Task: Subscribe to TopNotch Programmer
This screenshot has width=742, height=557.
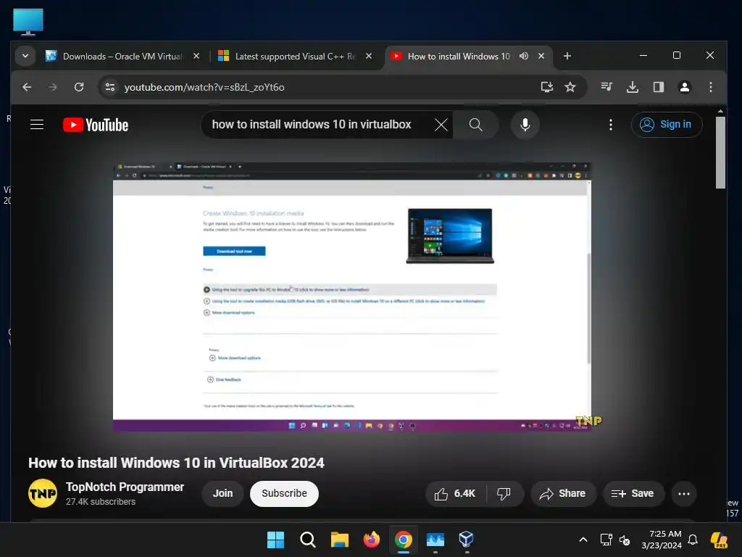Action: pyautogui.click(x=284, y=493)
